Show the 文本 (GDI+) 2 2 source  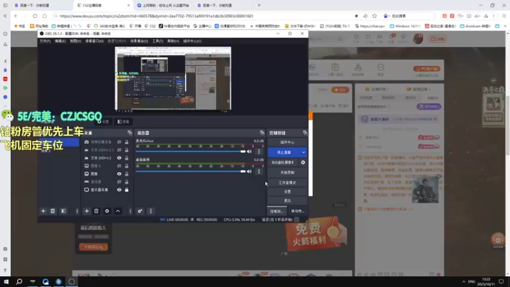(x=119, y=150)
